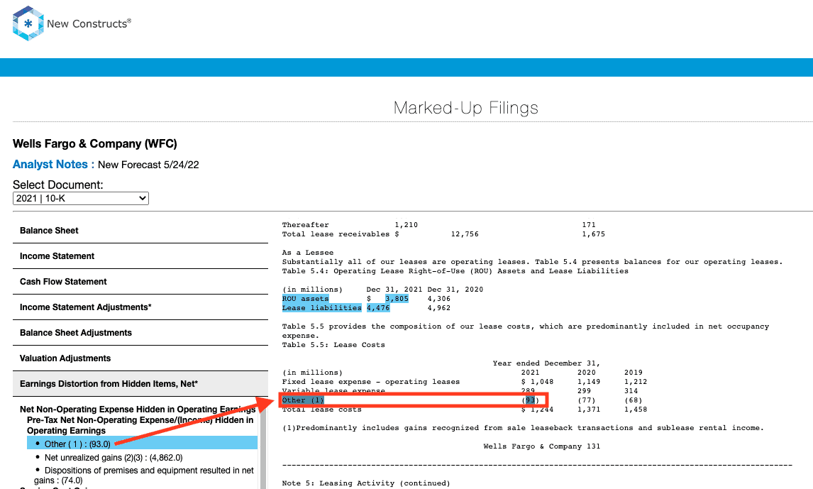Select Balance Sheet Adjustments in sidebar
This screenshot has width=813, height=489.
tap(140, 332)
